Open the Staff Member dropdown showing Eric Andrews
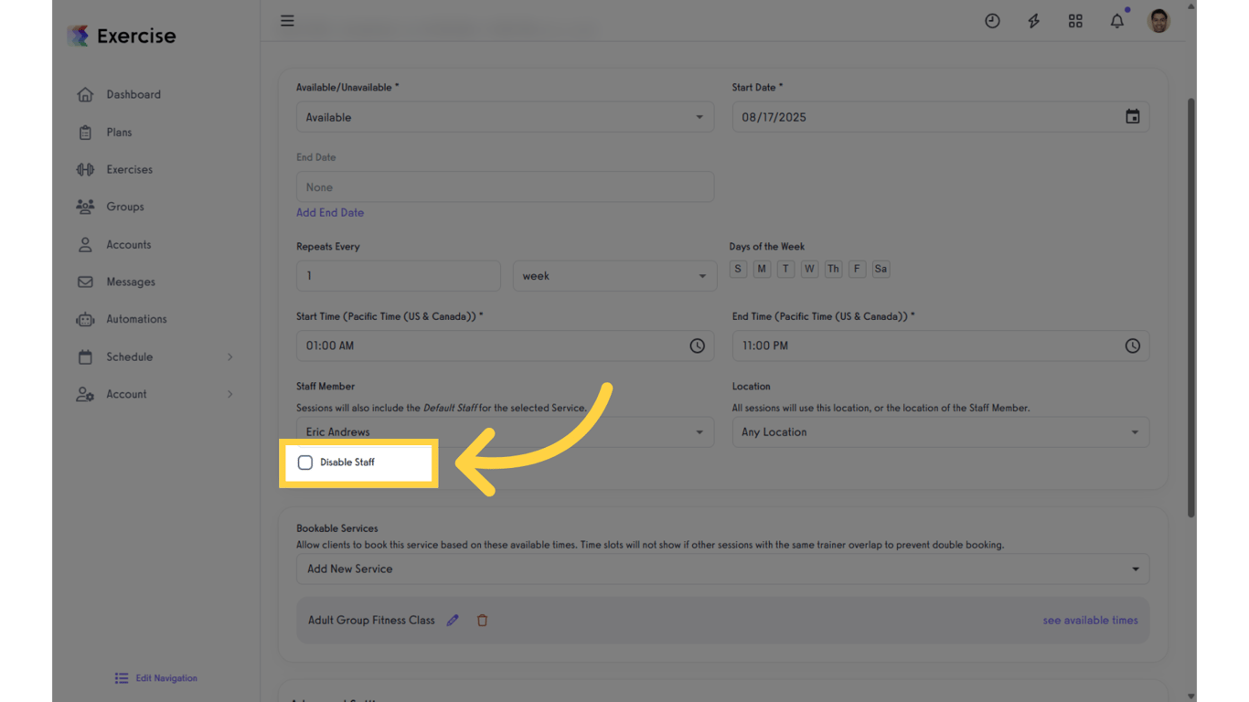The height and width of the screenshot is (702, 1249). tap(505, 431)
